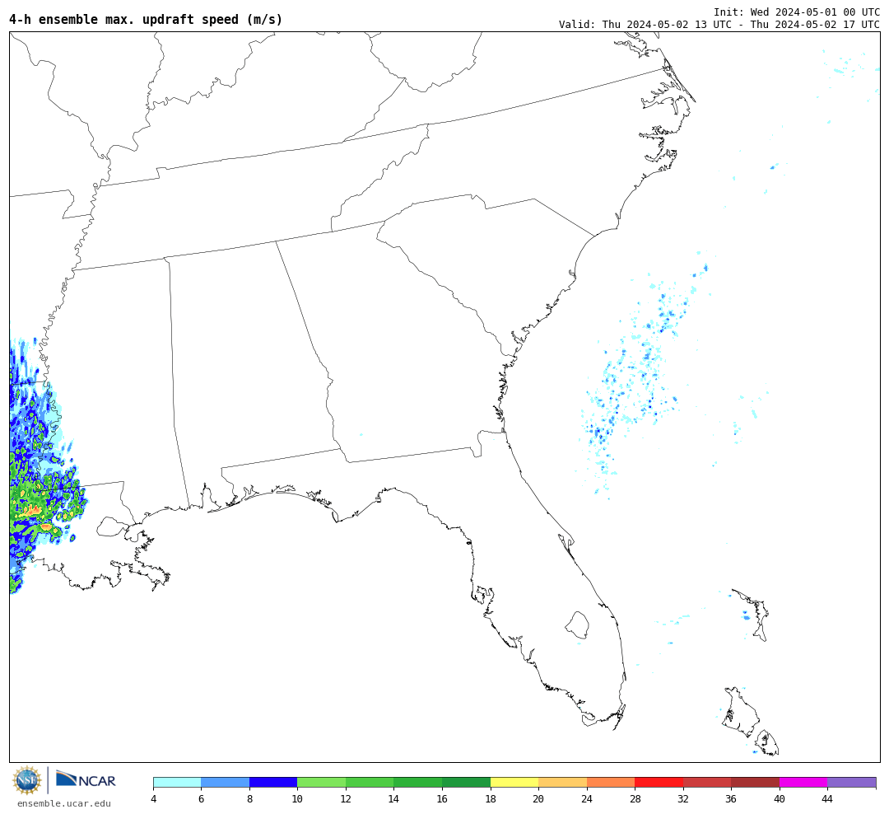Open the ensemble.ucar.edu text
Screen dimensions: 889x814
[64, 803]
